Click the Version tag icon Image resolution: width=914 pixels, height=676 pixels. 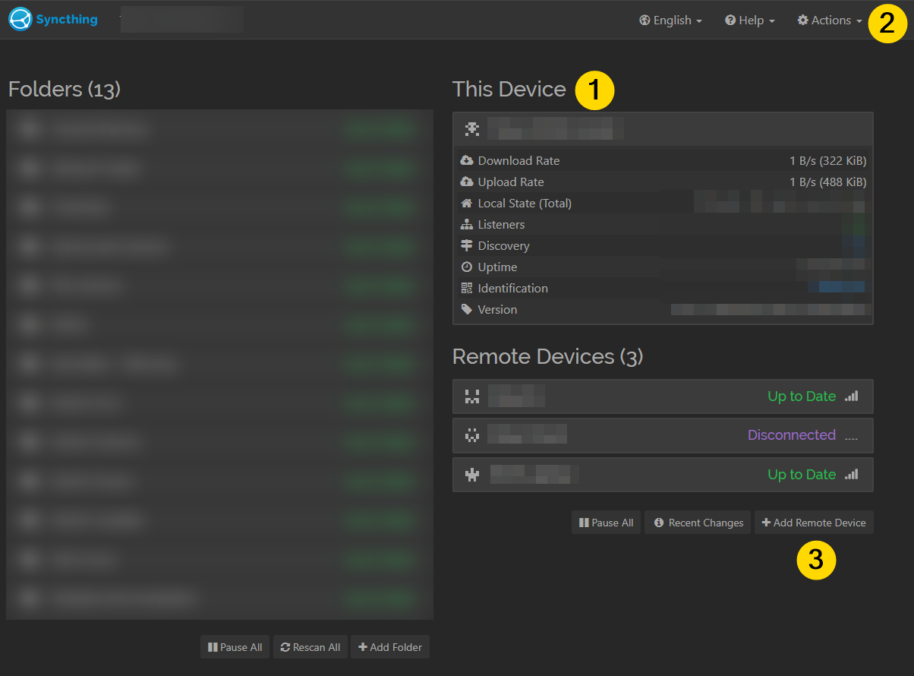tap(467, 310)
